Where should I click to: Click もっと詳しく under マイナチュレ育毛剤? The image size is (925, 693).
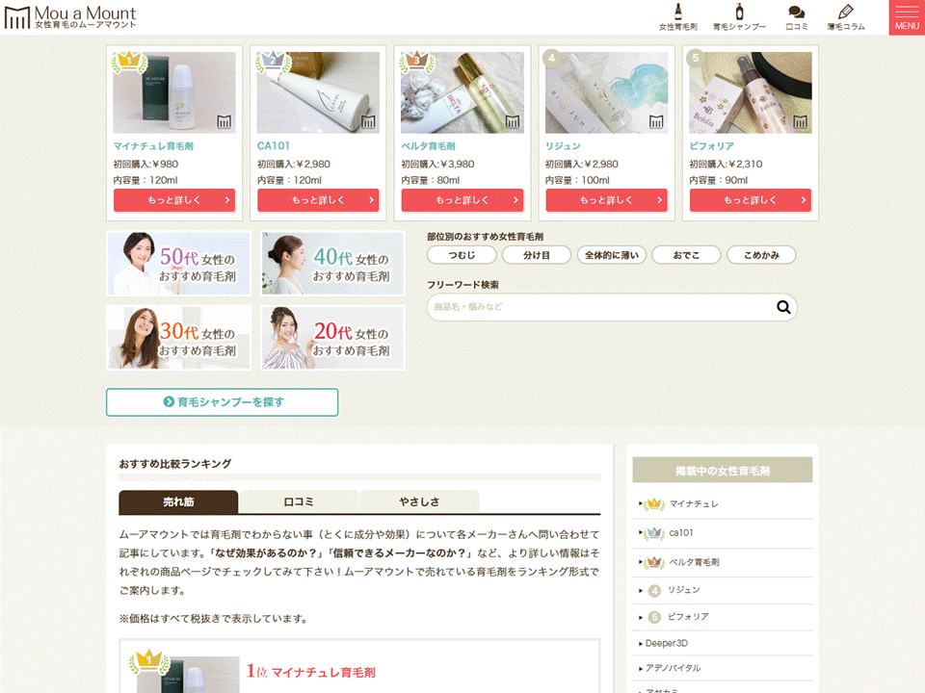[x=174, y=200]
